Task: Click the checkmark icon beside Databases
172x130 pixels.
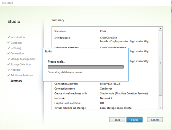Action: [x=9, y=43]
